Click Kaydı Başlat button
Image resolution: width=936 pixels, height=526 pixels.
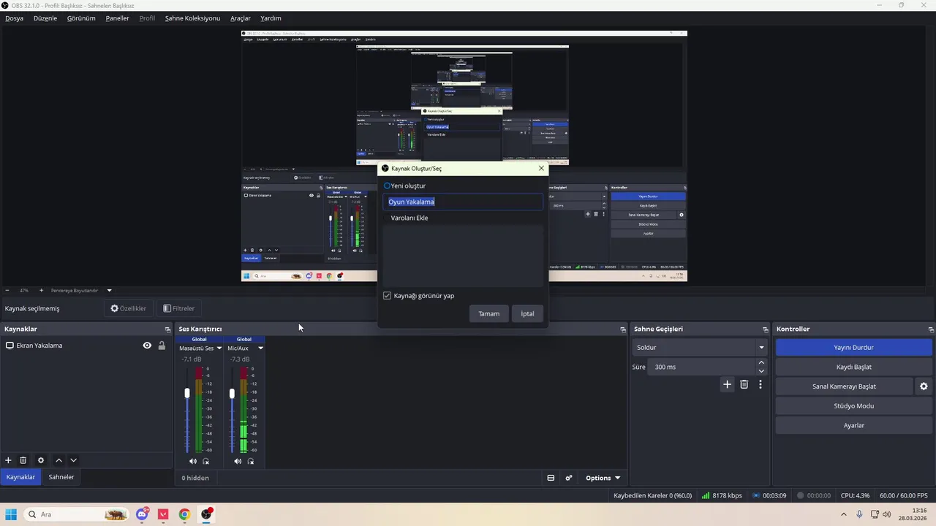click(853, 367)
